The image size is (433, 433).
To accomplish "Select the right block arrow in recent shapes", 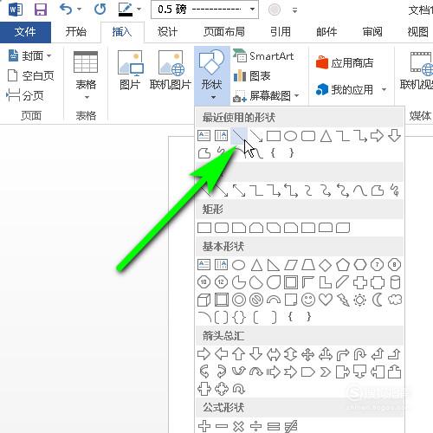I will [377, 135].
